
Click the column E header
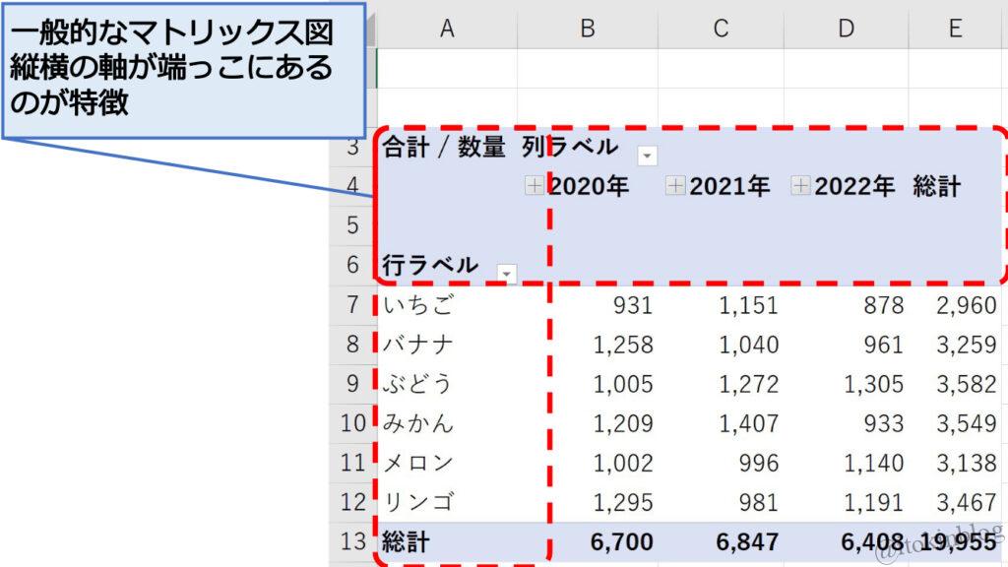click(955, 30)
